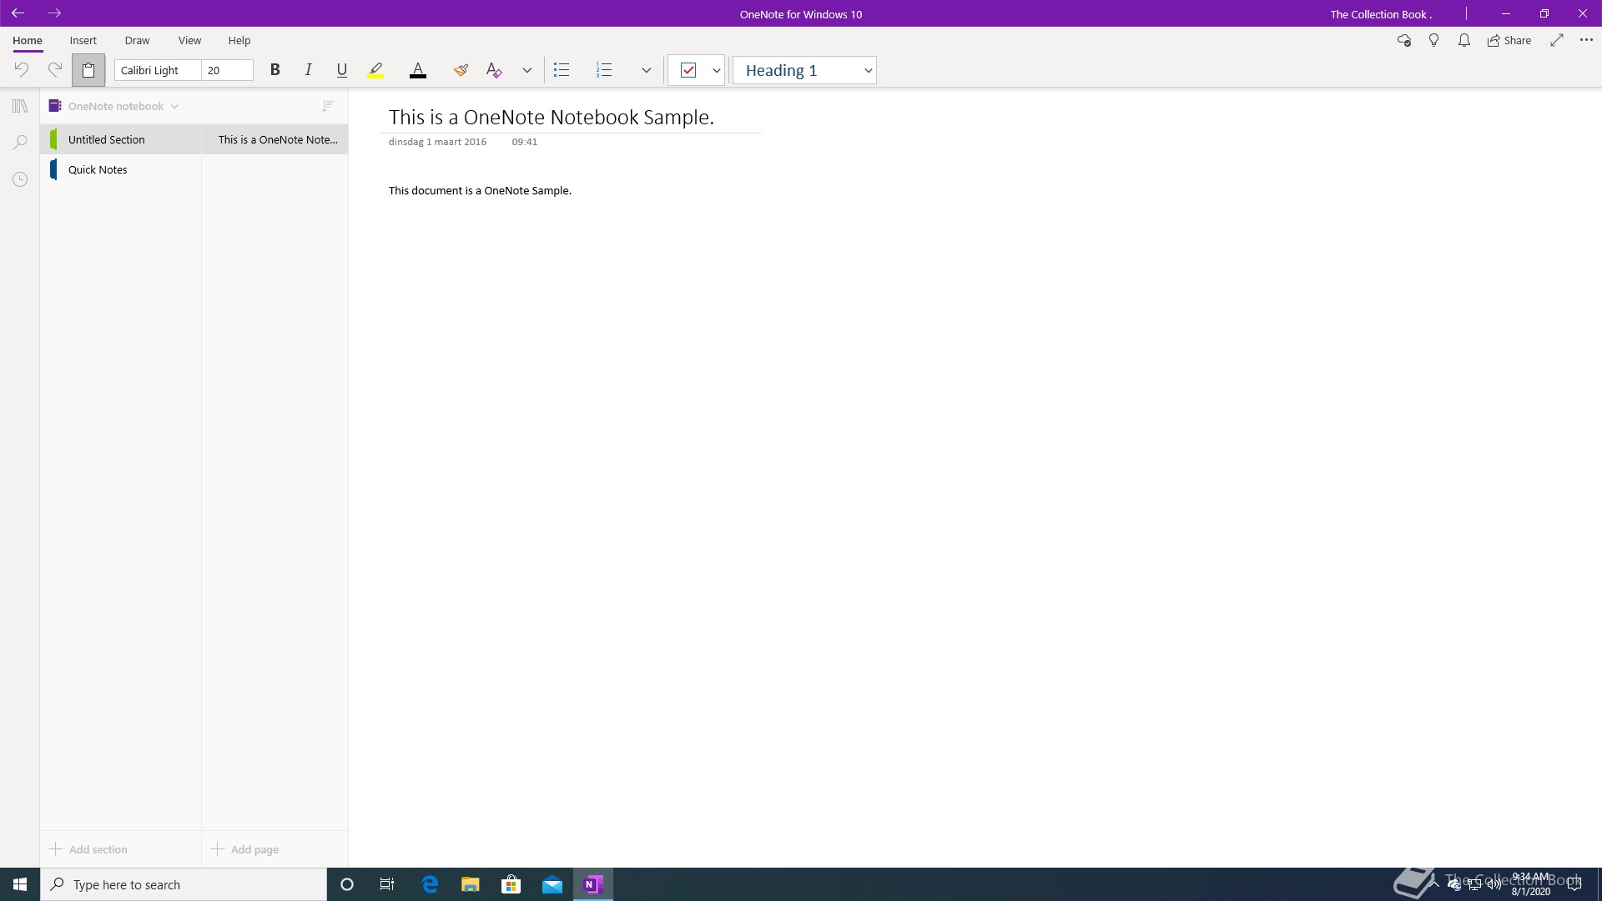Expand the OneNote notebook list chevron
The height and width of the screenshot is (901, 1602).
(174, 107)
